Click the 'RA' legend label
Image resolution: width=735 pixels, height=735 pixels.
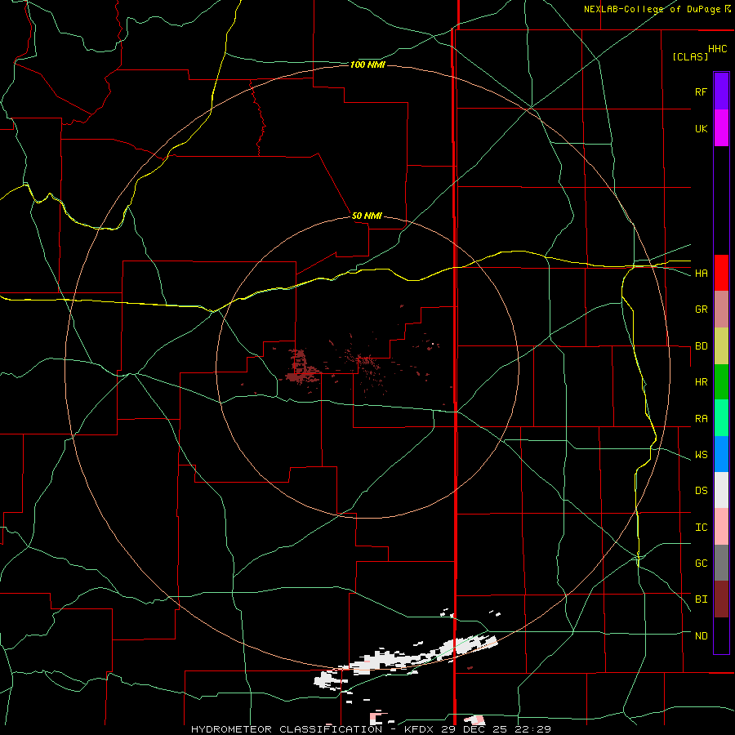point(701,418)
